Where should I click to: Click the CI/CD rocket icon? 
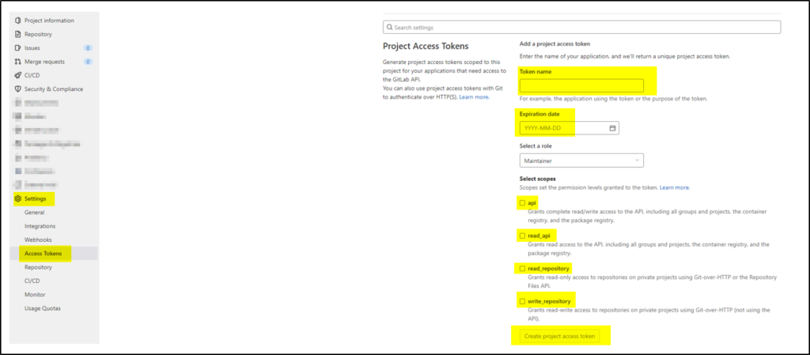point(17,75)
